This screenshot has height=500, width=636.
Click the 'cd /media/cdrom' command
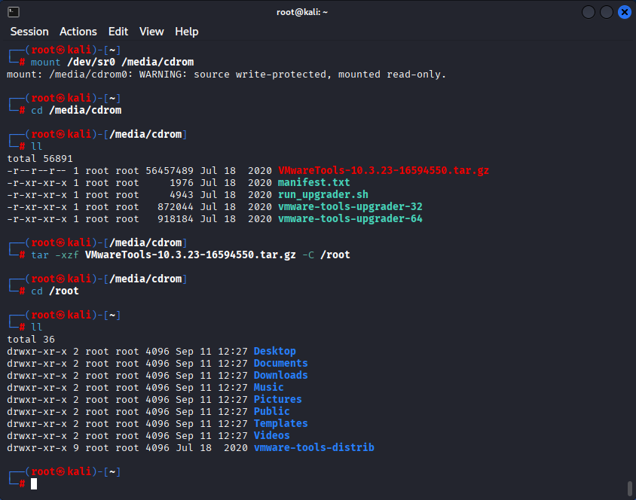(76, 111)
